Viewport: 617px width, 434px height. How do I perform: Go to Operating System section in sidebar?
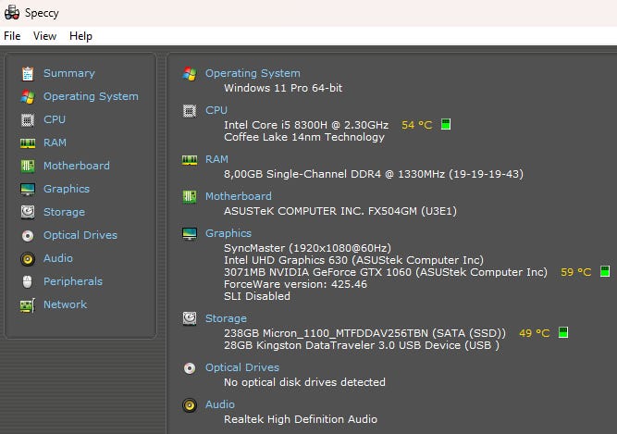(91, 97)
